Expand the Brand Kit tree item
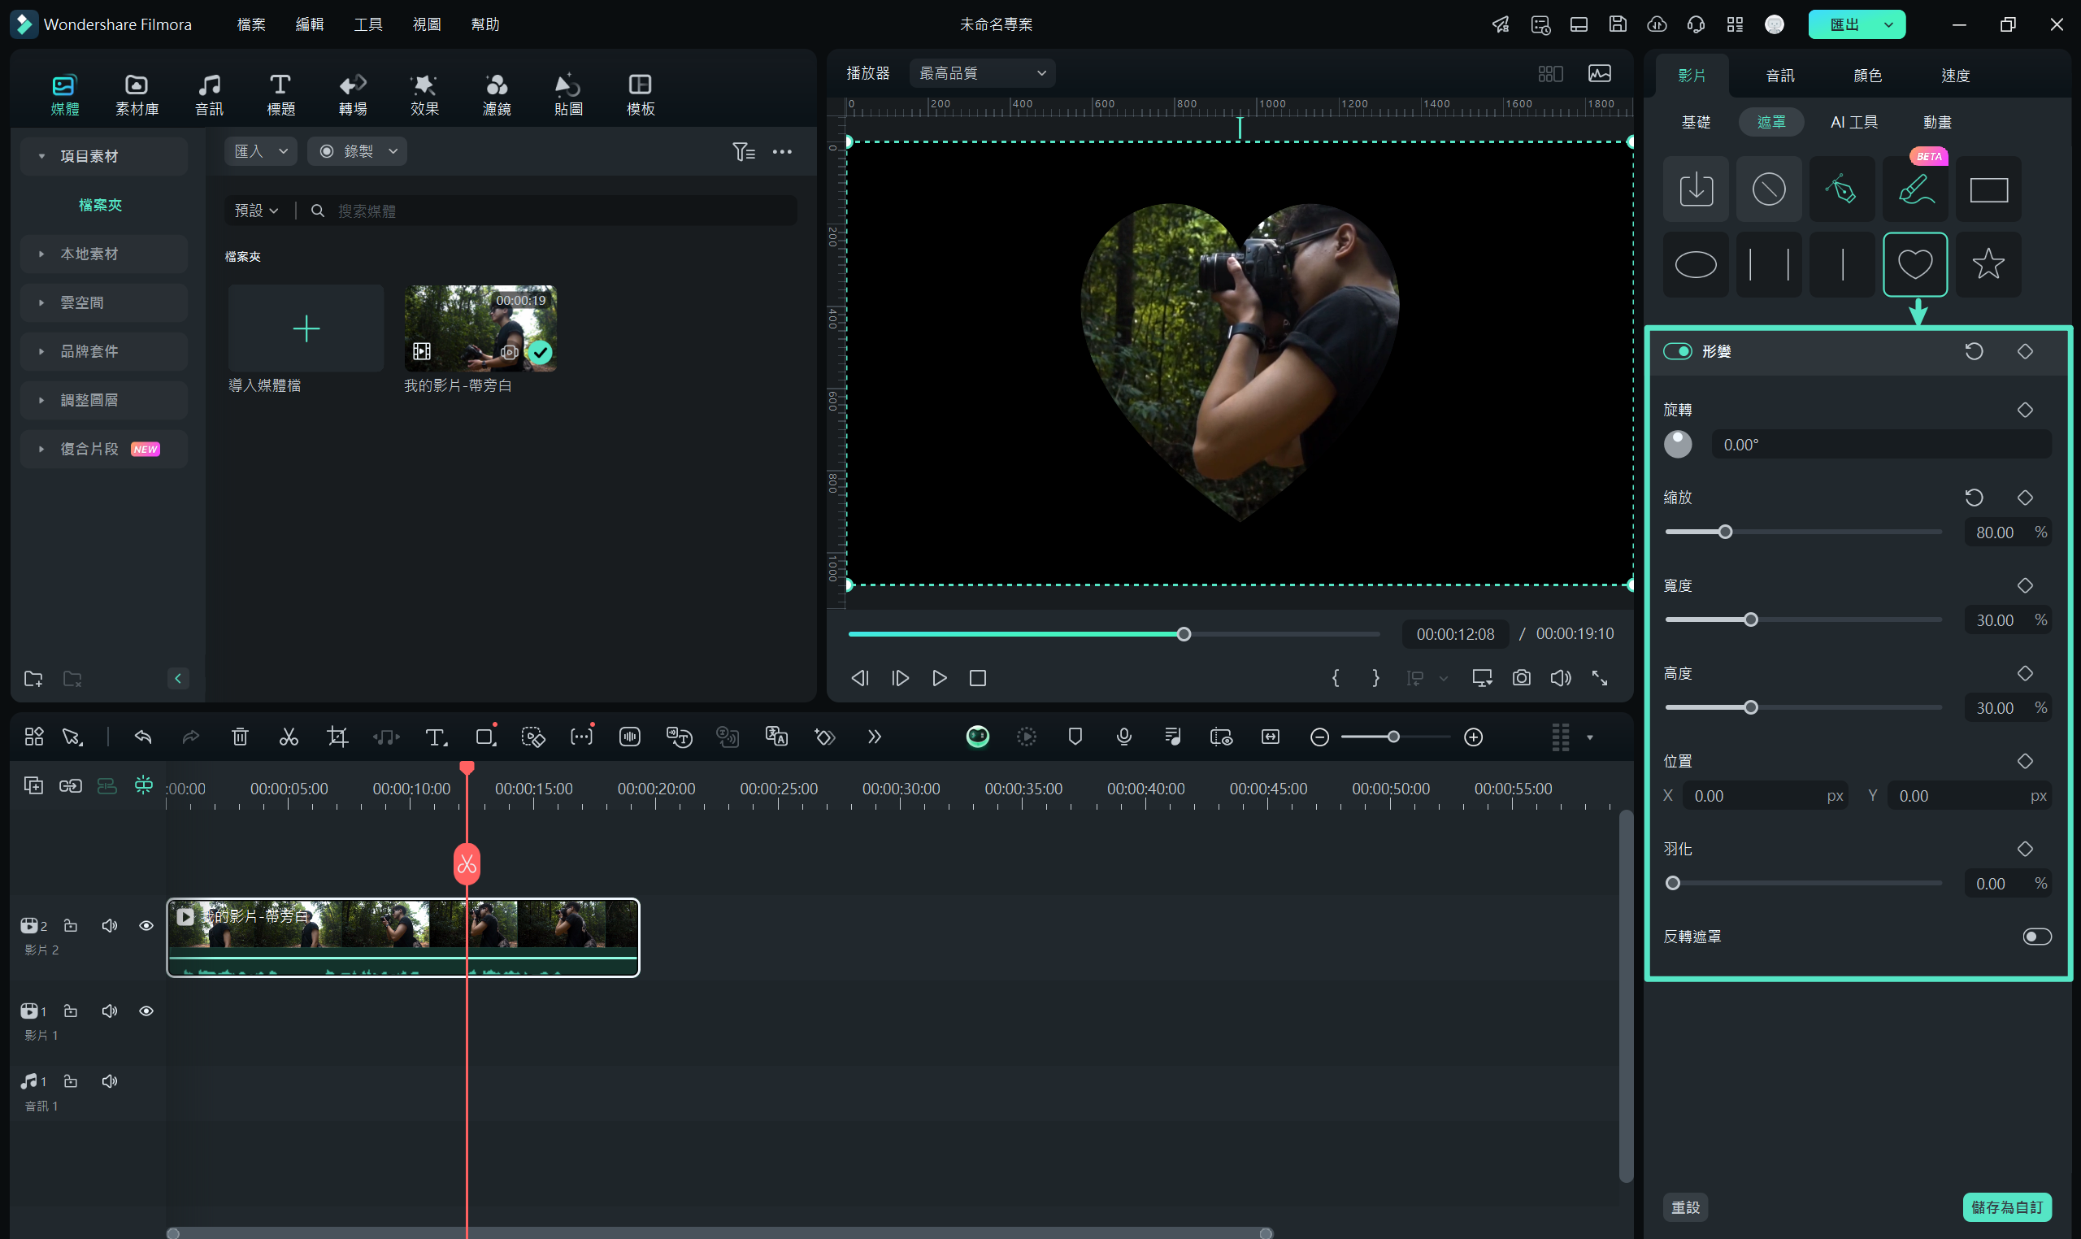This screenshot has width=2081, height=1239. tap(103, 351)
